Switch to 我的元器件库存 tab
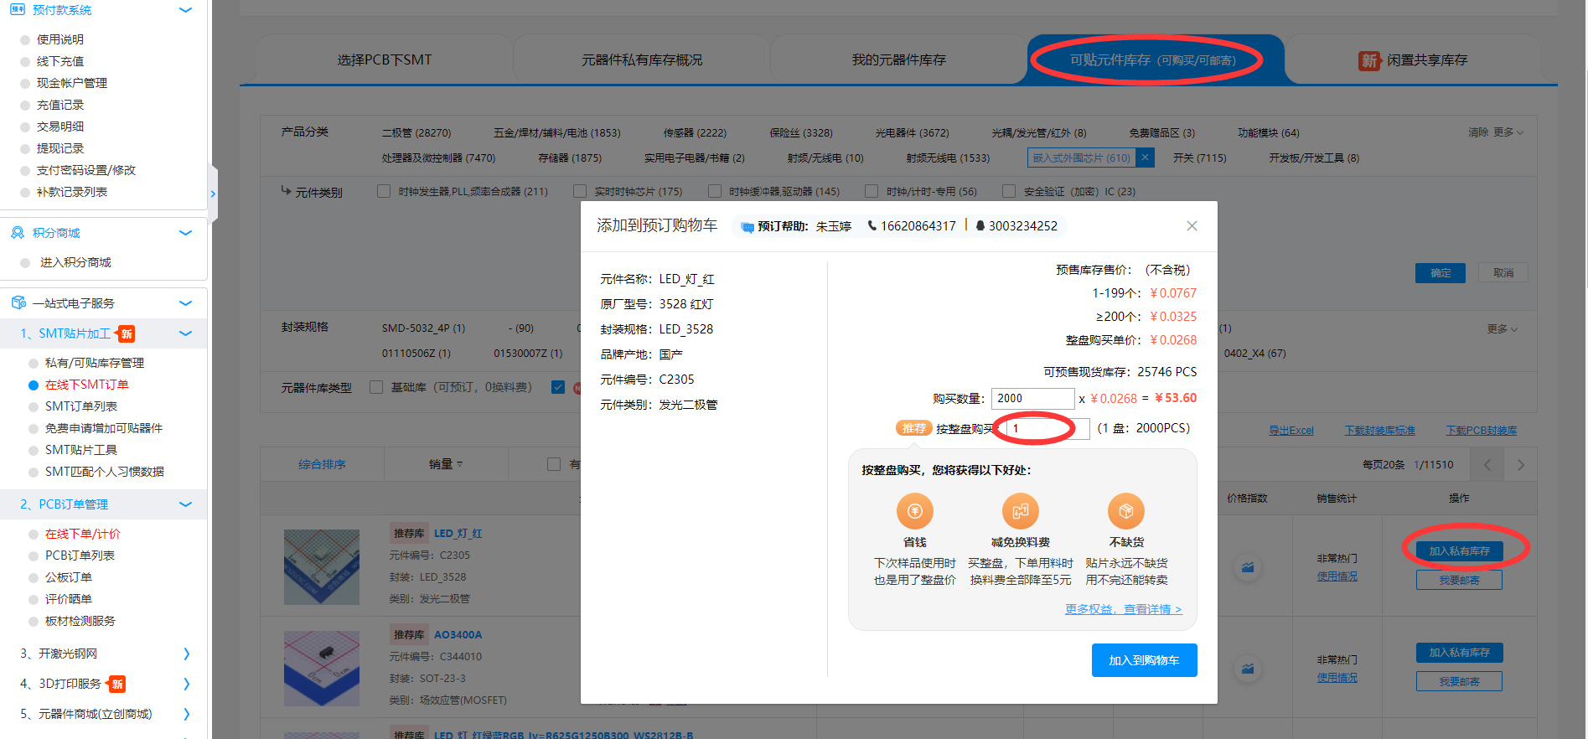 click(898, 60)
